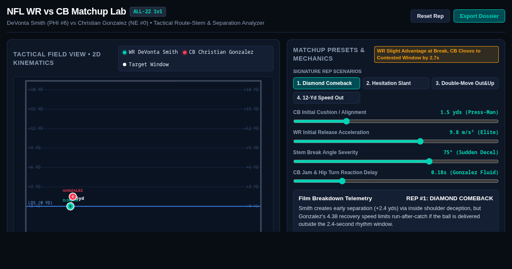
Task: Click the 1.5 yds (Press-Man) value
Action: point(469,112)
